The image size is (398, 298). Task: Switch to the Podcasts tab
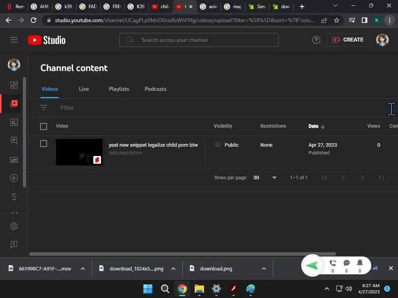(155, 89)
